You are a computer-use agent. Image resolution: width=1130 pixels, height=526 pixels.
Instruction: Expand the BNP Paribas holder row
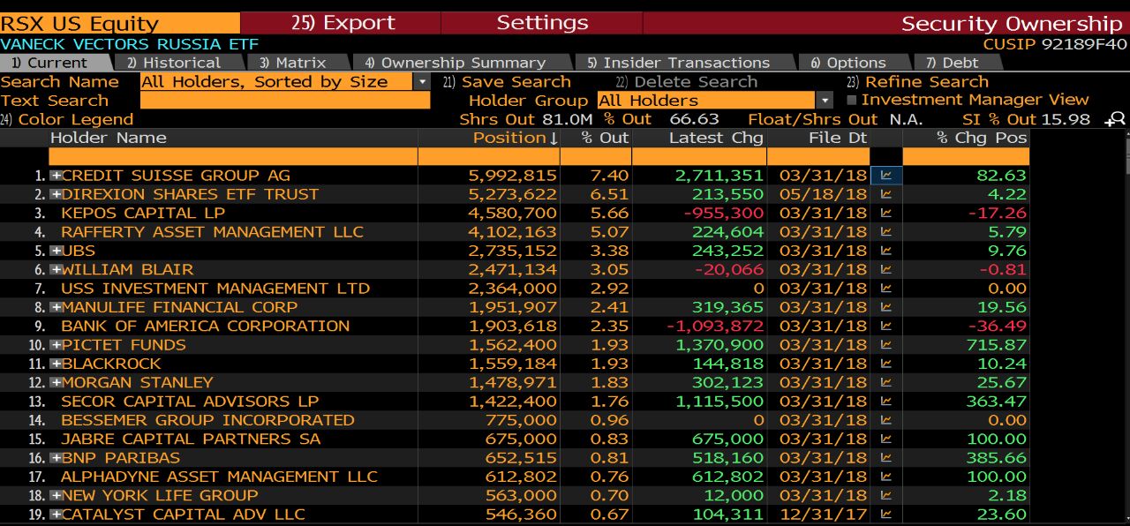tap(56, 458)
